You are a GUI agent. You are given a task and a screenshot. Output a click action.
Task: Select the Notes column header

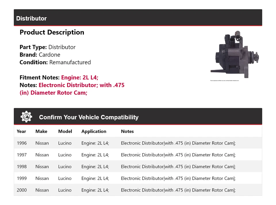coord(127,131)
